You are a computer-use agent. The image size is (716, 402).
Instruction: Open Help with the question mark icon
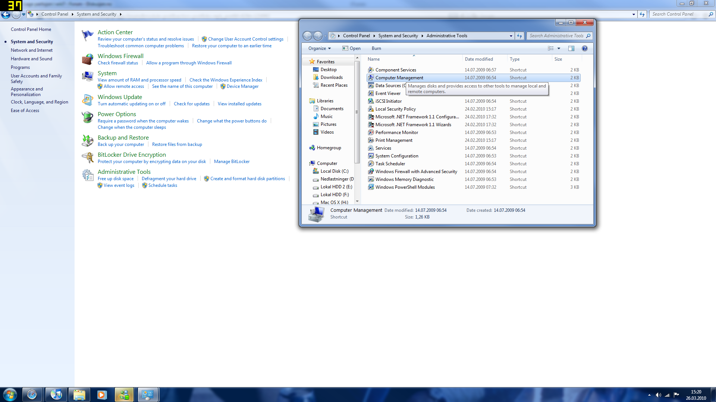[584, 48]
